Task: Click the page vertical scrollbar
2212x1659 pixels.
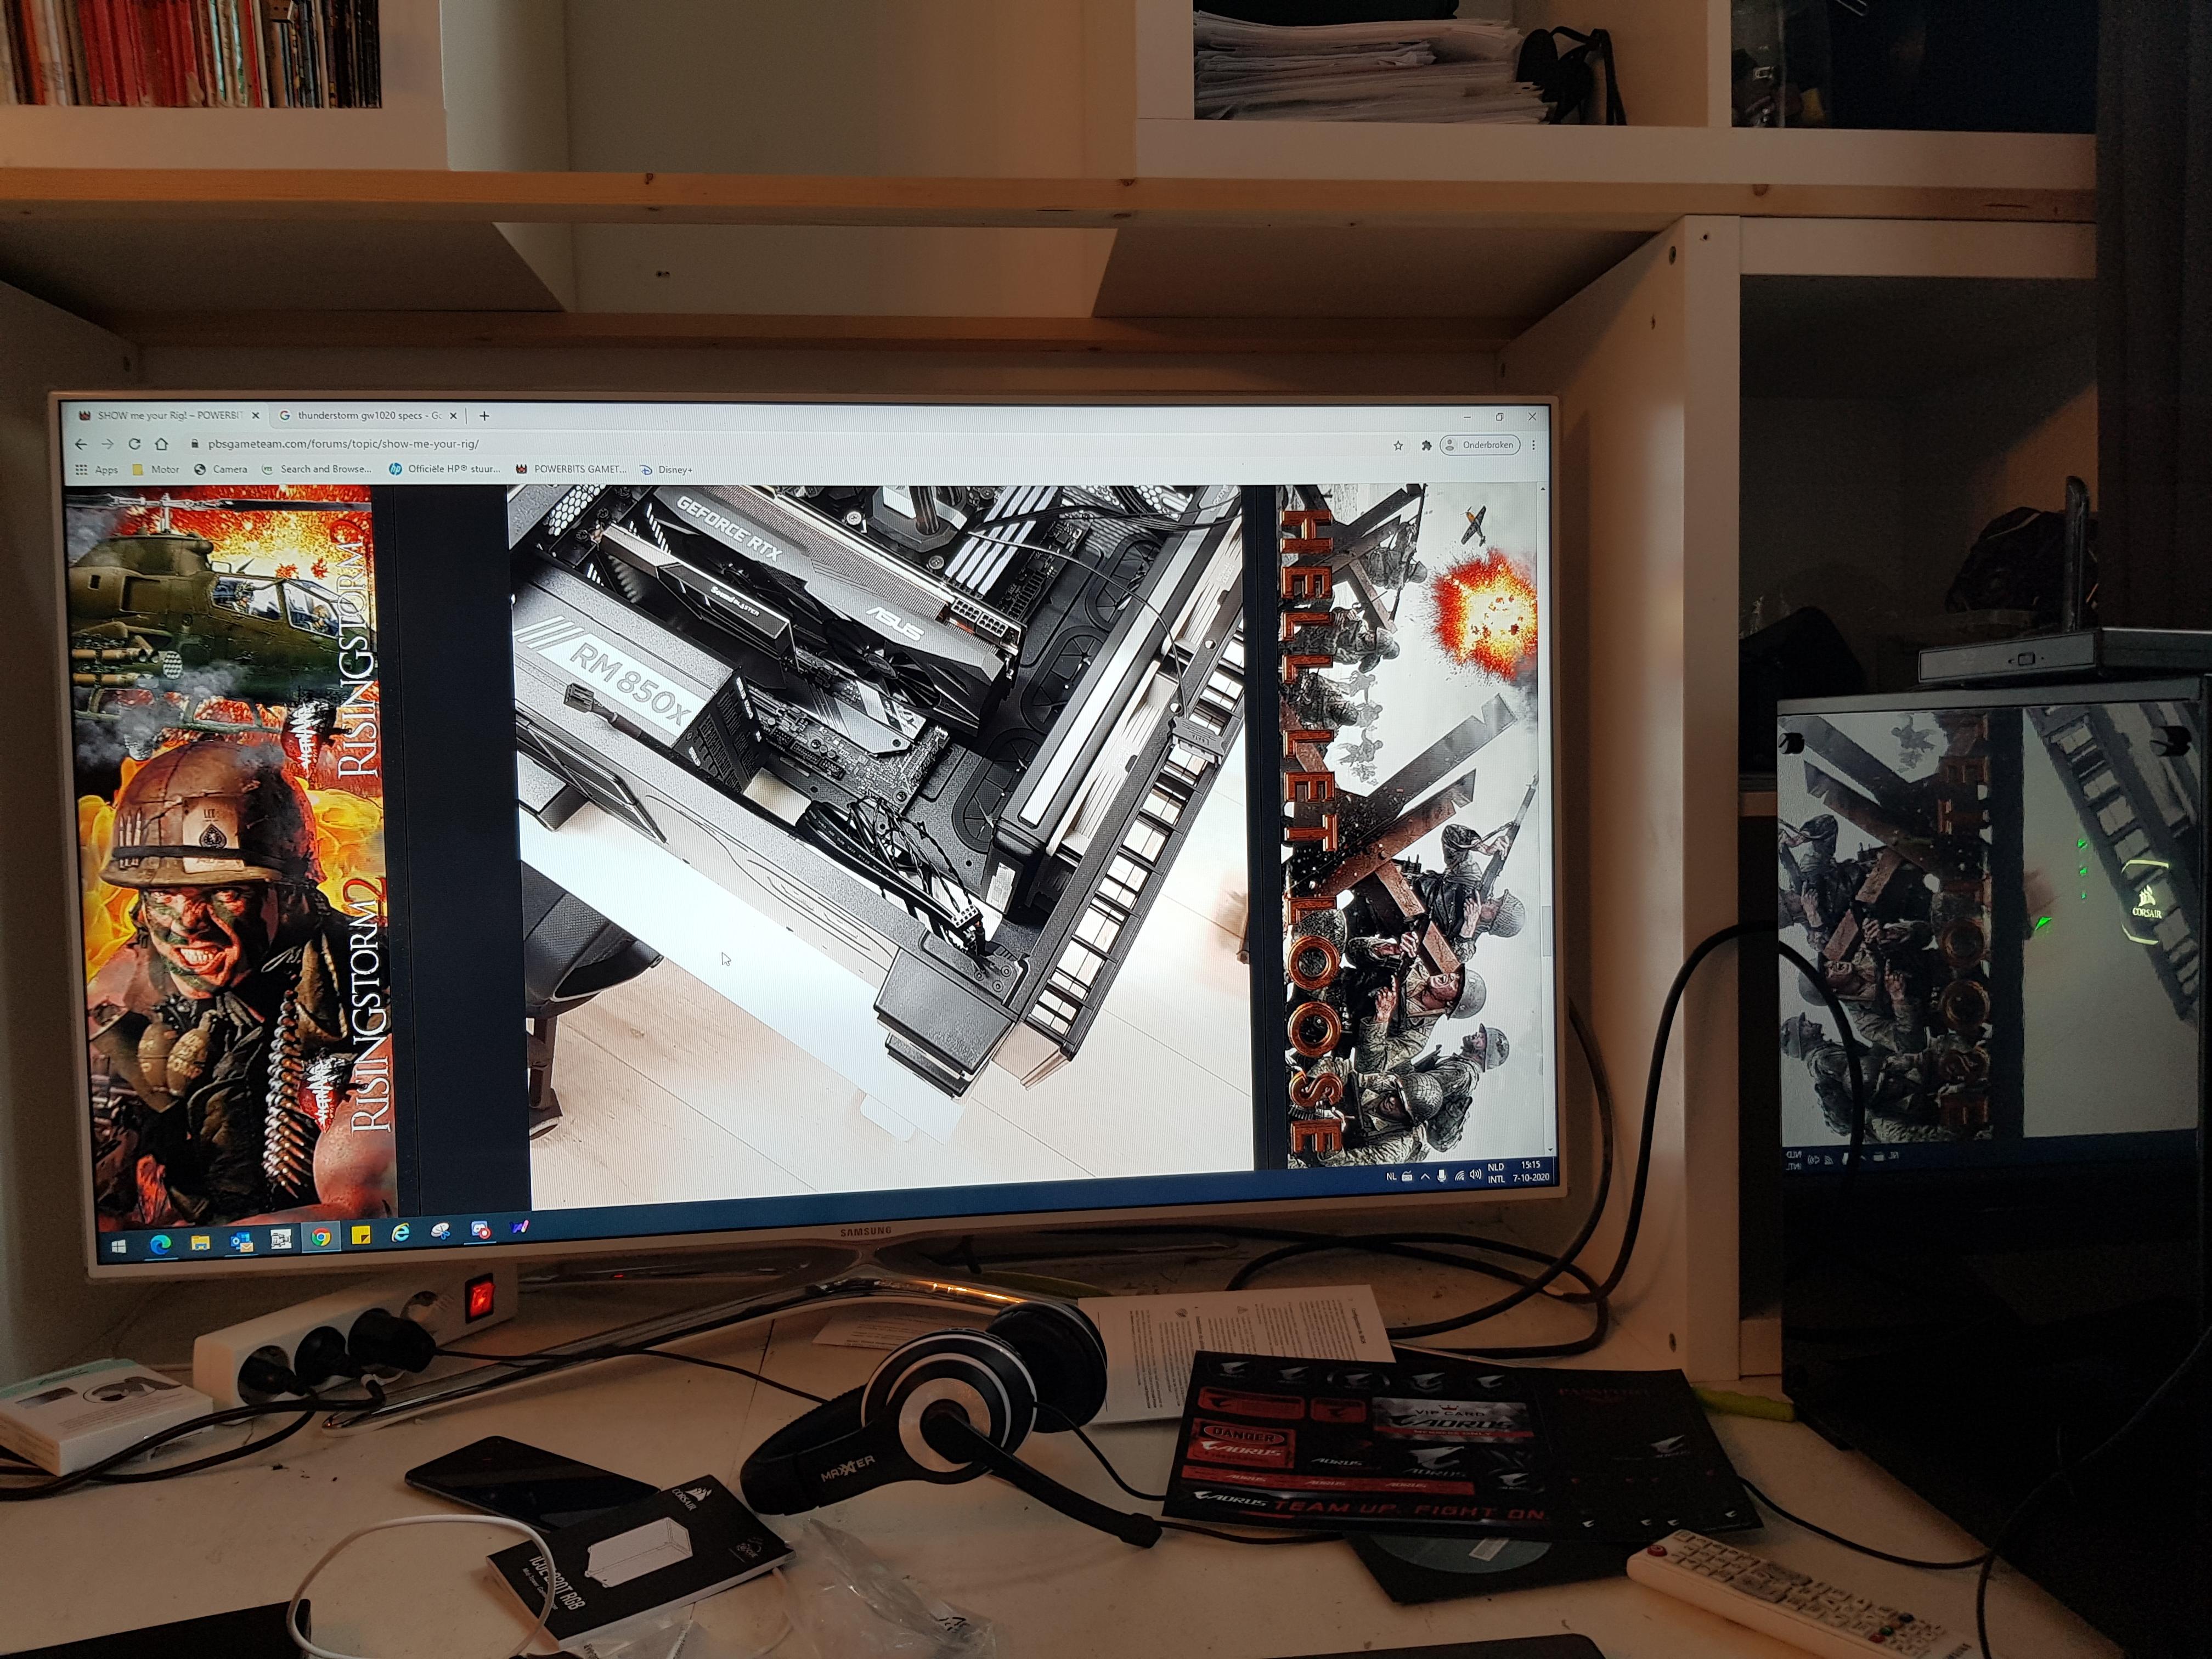Action: [1546, 820]
